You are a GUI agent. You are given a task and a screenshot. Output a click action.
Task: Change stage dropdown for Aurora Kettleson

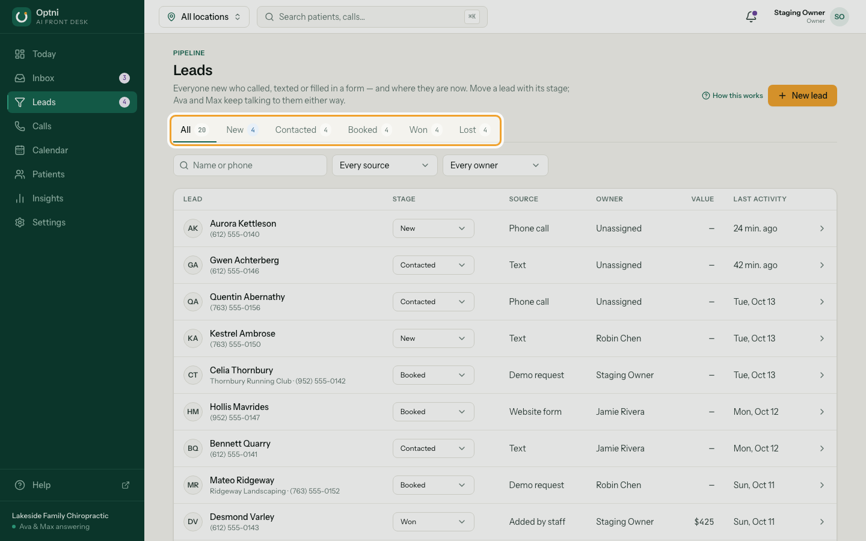[x=433, y=228]
